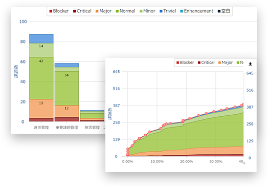The height and width of the screenshot is (187, 268).
Task: Toggle Major in the area chart legend
Action: 226,63
